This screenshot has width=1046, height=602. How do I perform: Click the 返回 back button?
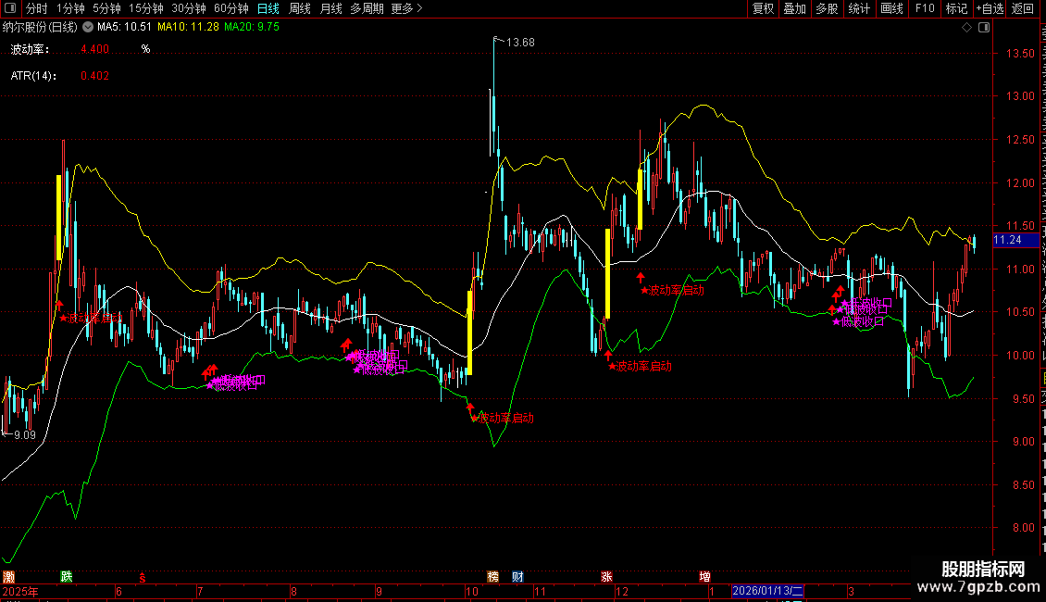(1022, 8)
